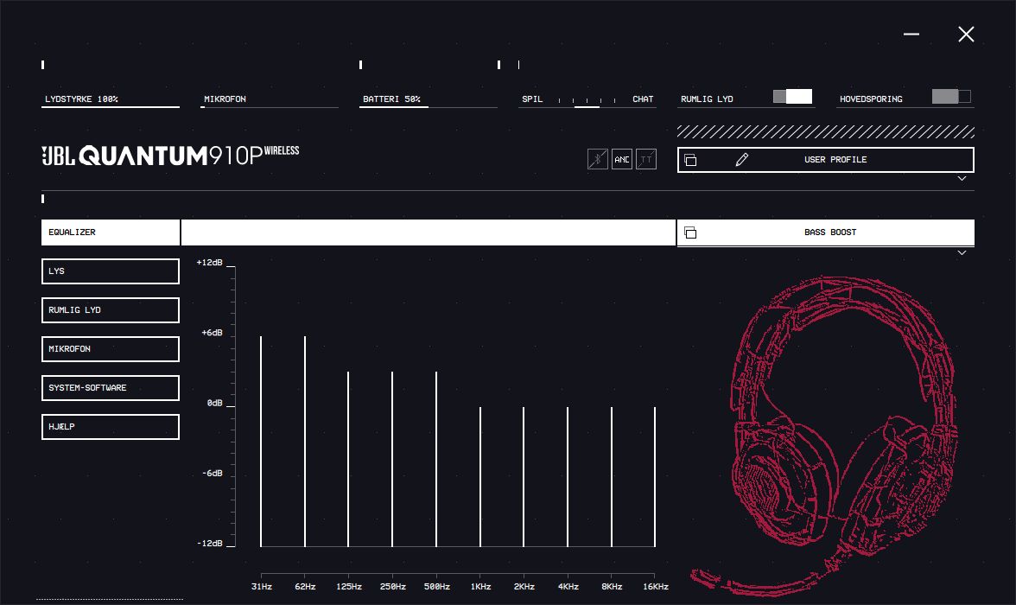
Task: Click the JBL Quantum 910P logo
Action: [x=170, y=156]
